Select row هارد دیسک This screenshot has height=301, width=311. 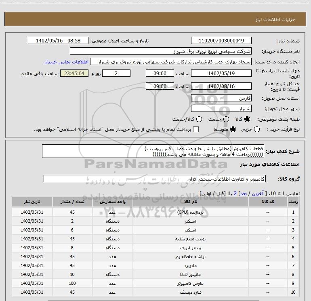click(155, 292)
